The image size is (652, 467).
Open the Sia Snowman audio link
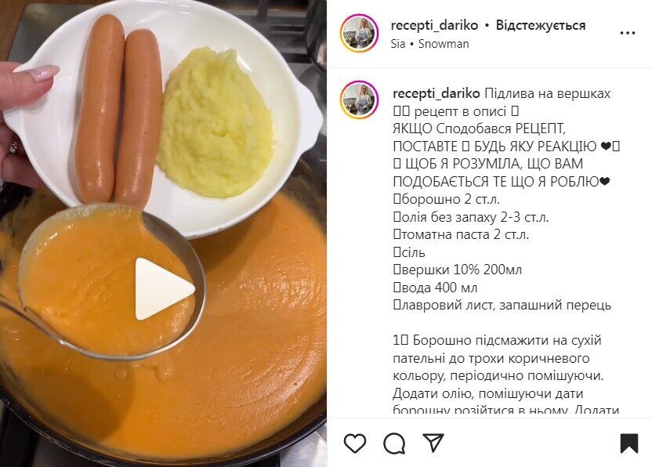pos(430,44)
